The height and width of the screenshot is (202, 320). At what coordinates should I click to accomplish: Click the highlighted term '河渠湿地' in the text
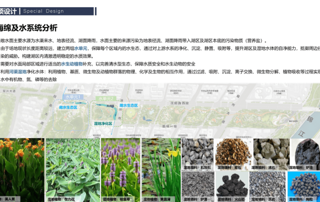tap(18, 72)
